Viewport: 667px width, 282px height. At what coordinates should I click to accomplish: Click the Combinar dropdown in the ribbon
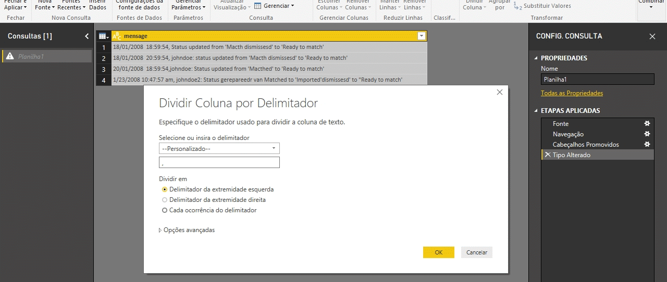tap(651, 4)
